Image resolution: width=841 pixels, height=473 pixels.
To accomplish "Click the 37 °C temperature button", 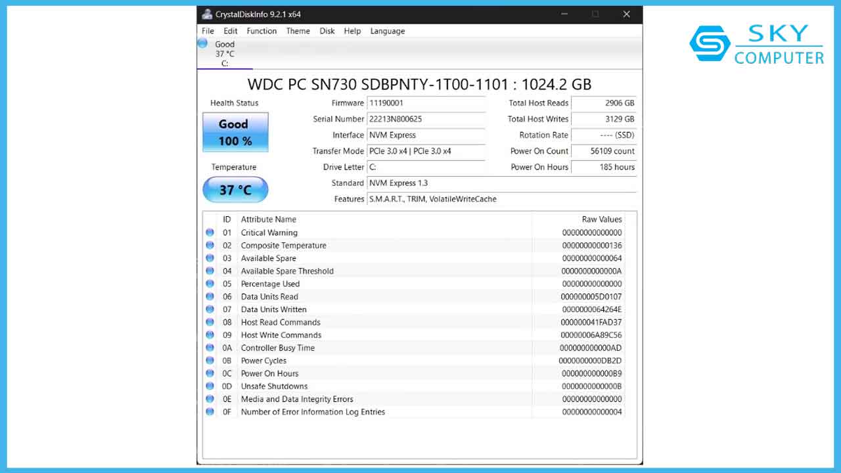I will [x=235, y=190].
